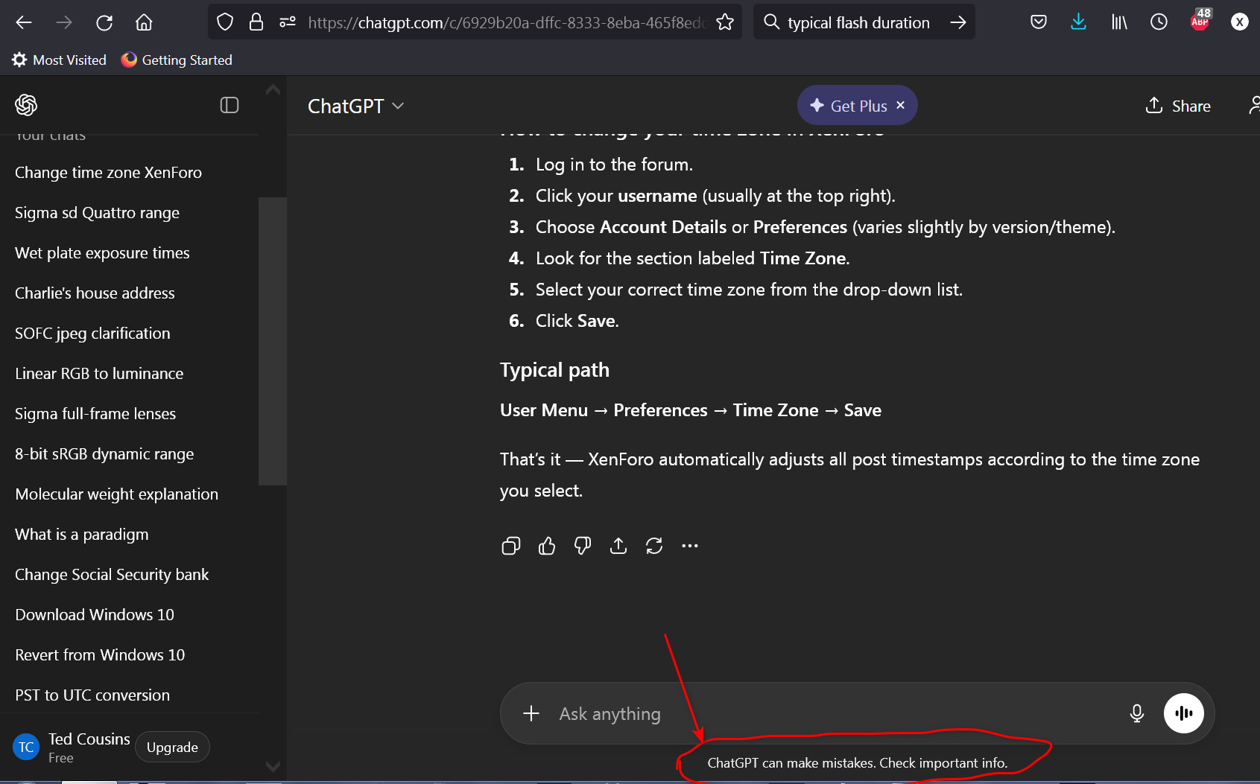This screenshot has height=784, width=1260.
Task: Open the Wet plate exposure times chat
Action: click(102, 253)
